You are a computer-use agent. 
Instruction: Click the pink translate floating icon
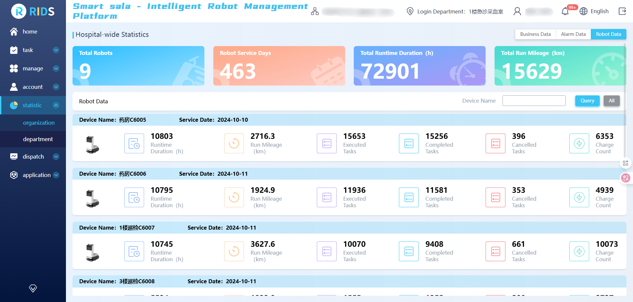tap(625, 178)
